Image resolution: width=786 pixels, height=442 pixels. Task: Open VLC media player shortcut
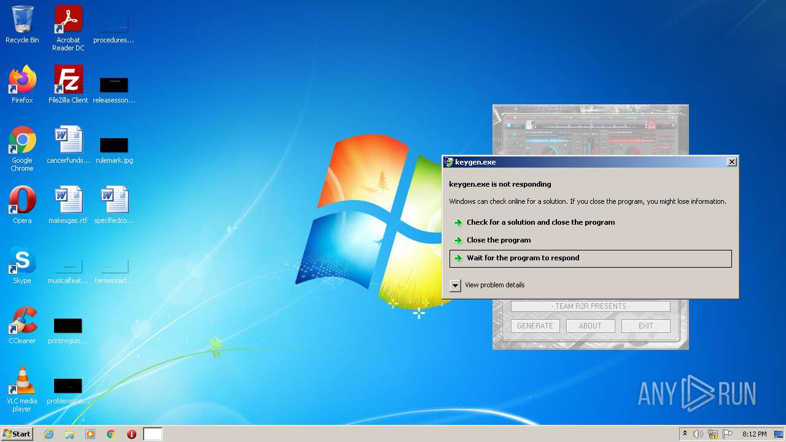pos(22,389)
